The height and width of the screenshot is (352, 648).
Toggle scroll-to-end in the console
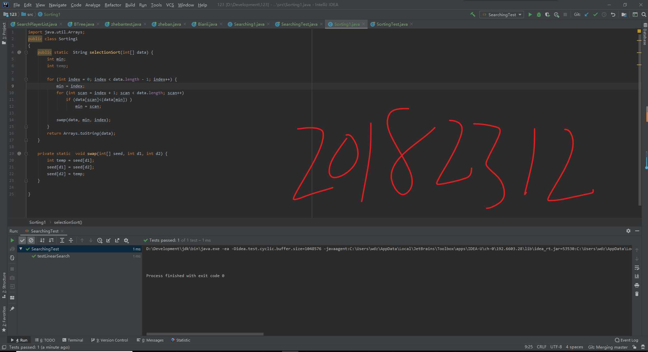(x=637, y=276)
